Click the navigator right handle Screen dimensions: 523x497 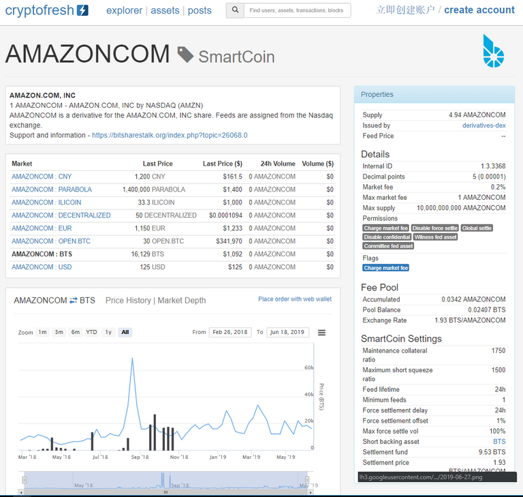[x=307, y=480]
